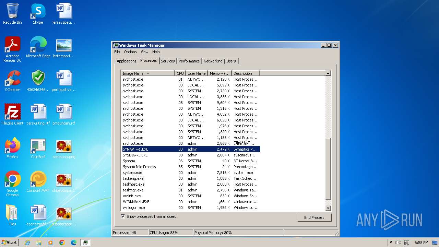
Task: Open the Skype desktop shortcut
Action: [38, 14]
